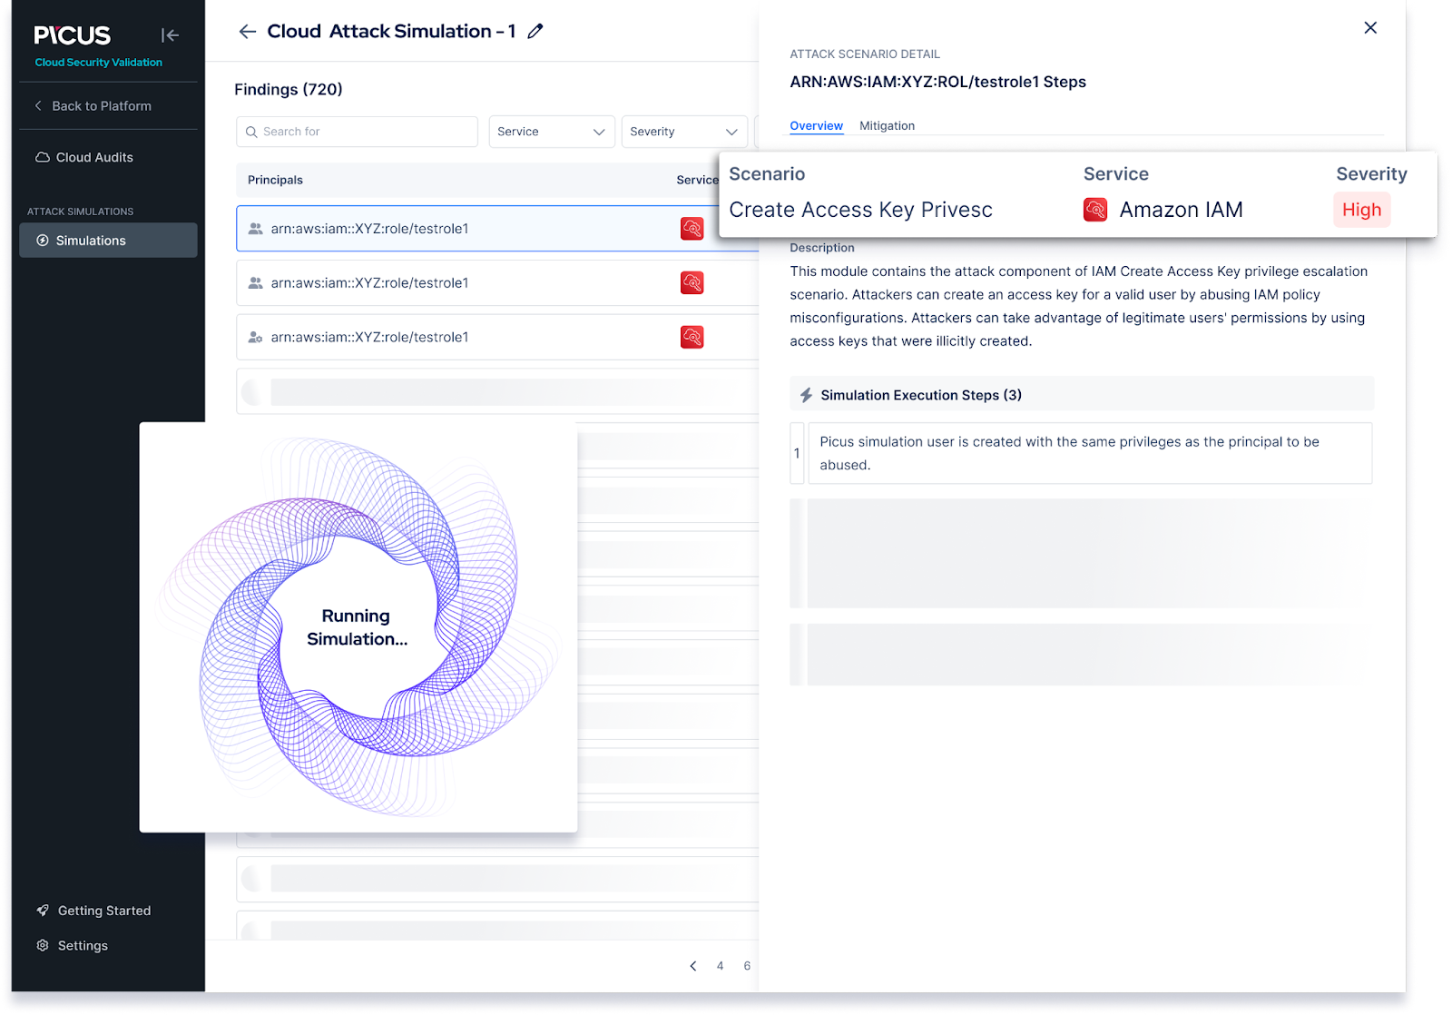Image resolution: width=1452 pixels, height=1015 pixels.
Task: Click Back to Platform link
Action: [101, 106]
